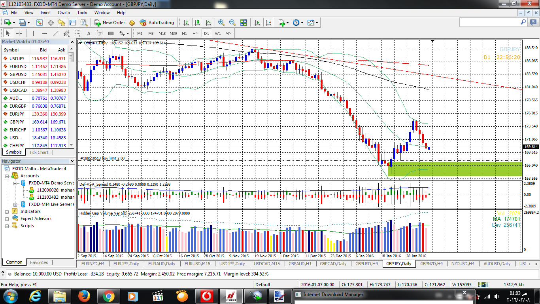
Task: Select the Trendline tool
Action: 55,33
